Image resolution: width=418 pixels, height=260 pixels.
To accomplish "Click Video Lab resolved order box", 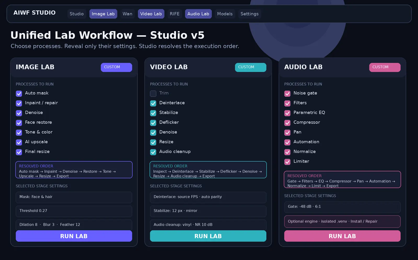I will [x=208, y=170].
